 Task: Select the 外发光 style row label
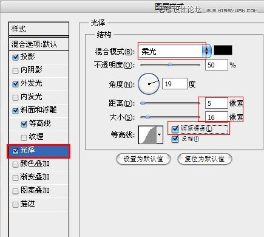(31, 83)
